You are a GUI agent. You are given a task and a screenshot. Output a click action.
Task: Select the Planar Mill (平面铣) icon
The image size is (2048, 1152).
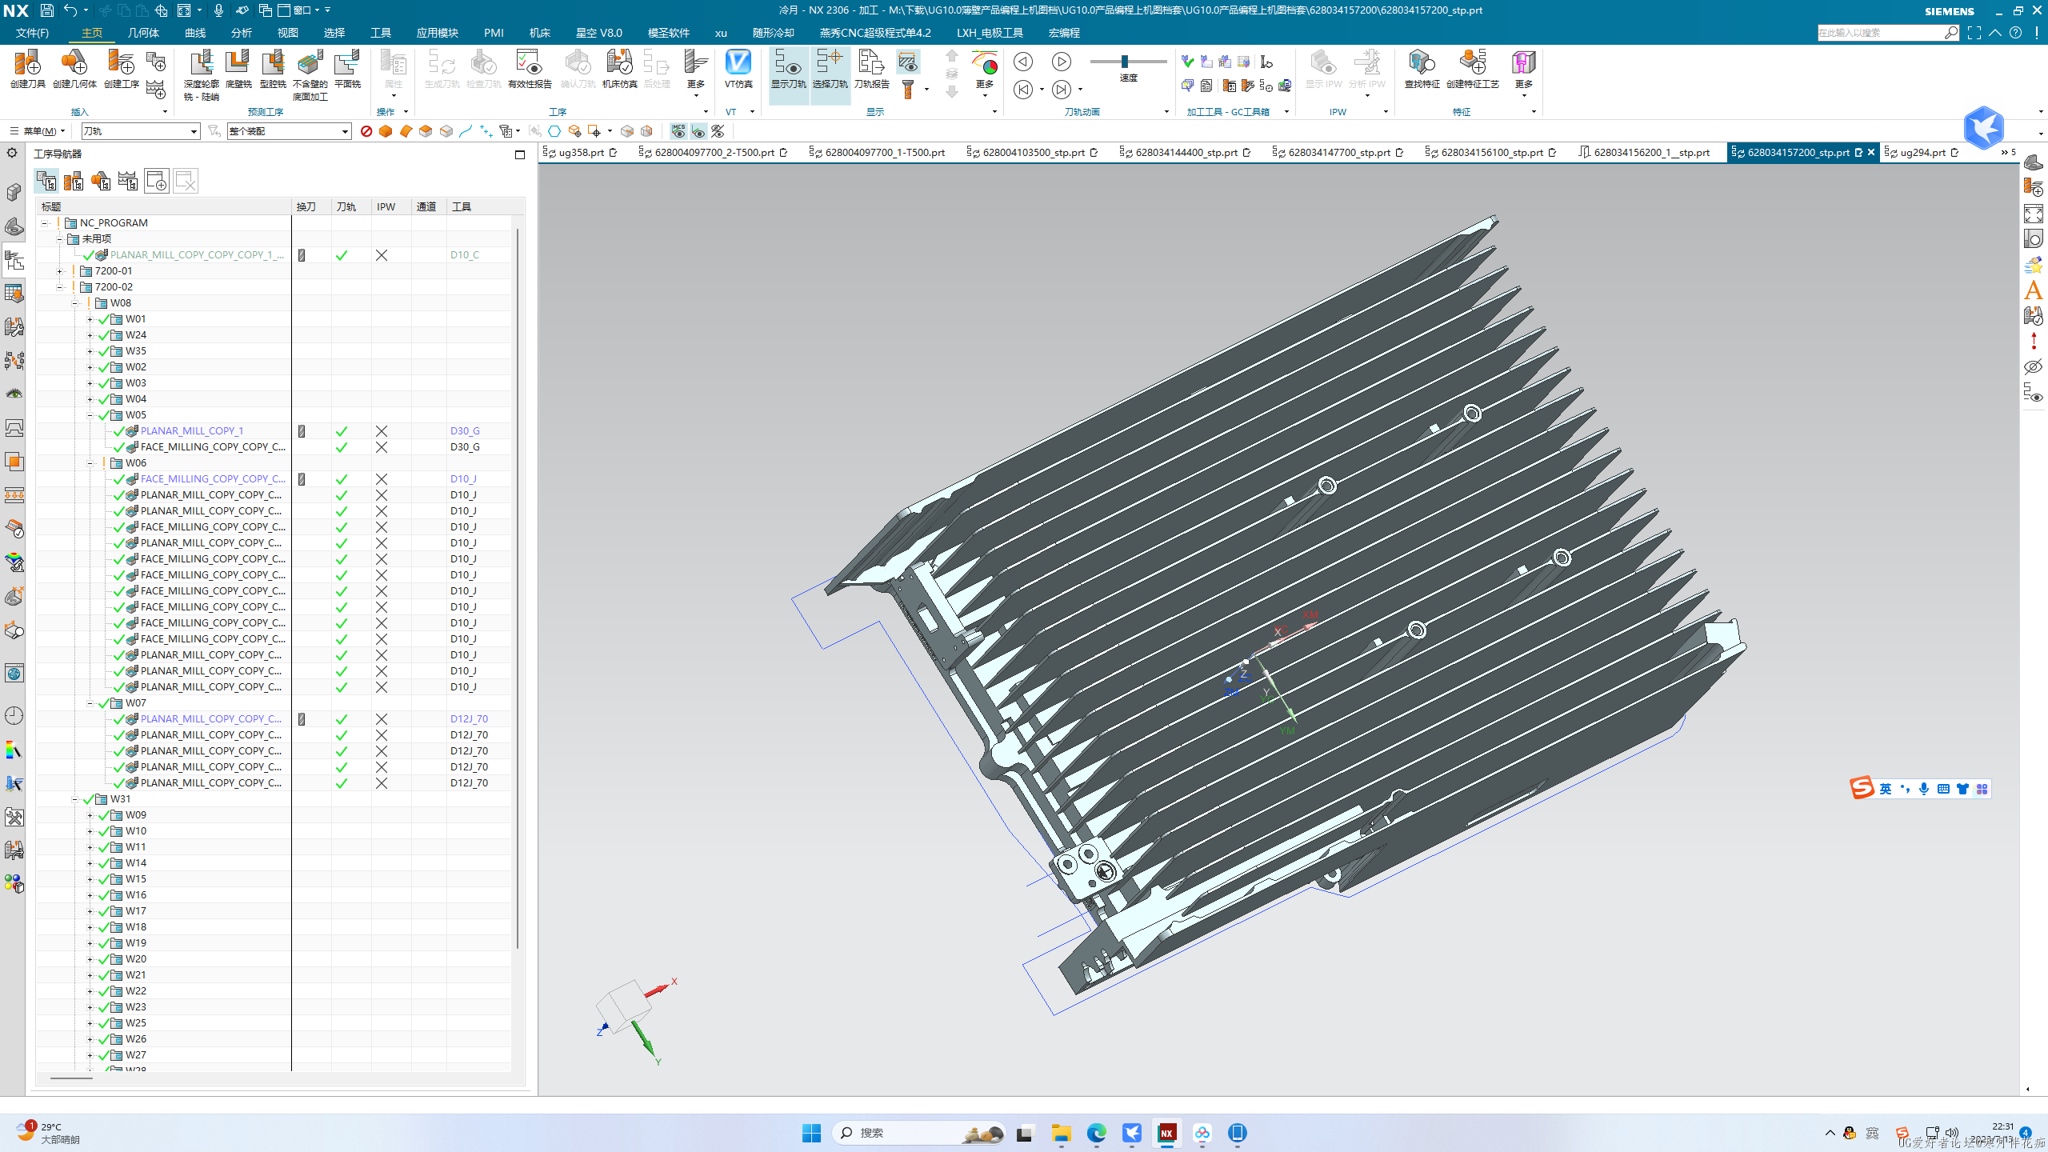[347, 69]
